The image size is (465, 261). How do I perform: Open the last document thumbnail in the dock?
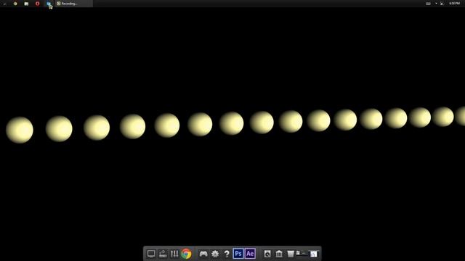click(x=313, y=254)
